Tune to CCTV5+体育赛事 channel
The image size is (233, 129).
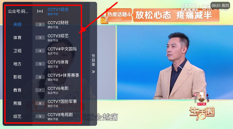coord(63,77)
